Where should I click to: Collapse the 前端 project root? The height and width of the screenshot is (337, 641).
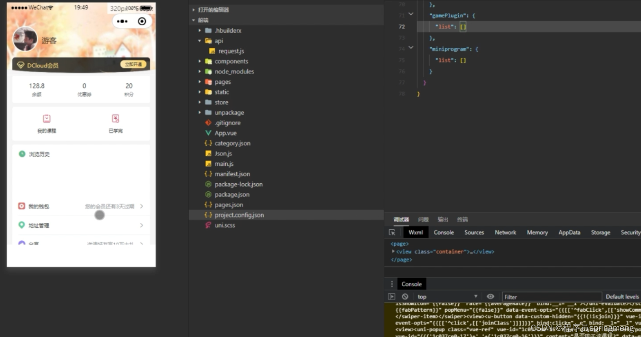pos(194,20)
